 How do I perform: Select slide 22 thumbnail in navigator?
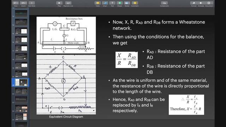click(21, 91)
